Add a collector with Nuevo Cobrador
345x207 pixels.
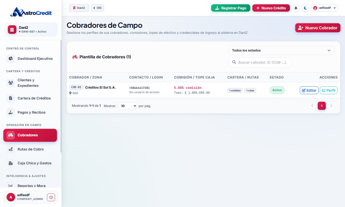(318, 28)
